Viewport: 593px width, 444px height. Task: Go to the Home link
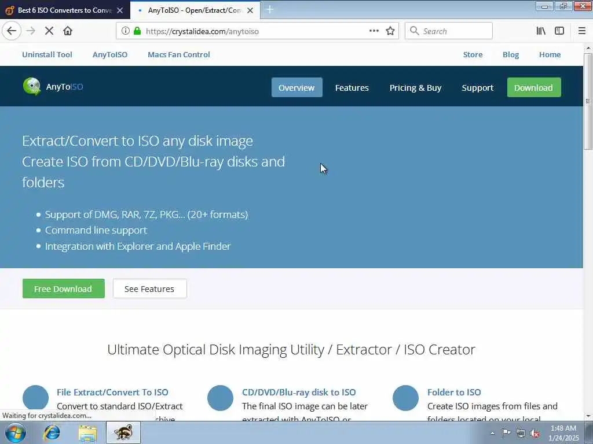point(550,54)
